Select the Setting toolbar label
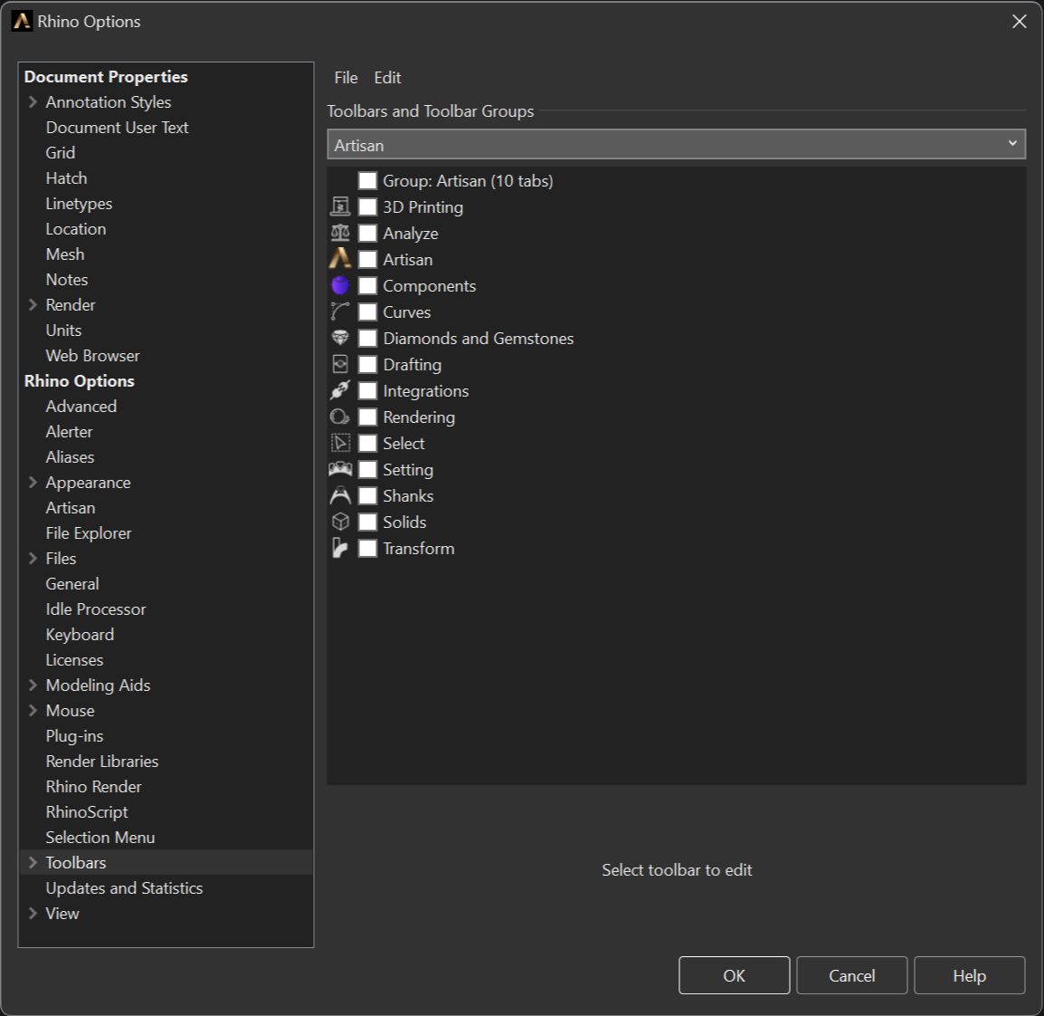Screen dimensions: 1044x1016 tap(408, 470)
